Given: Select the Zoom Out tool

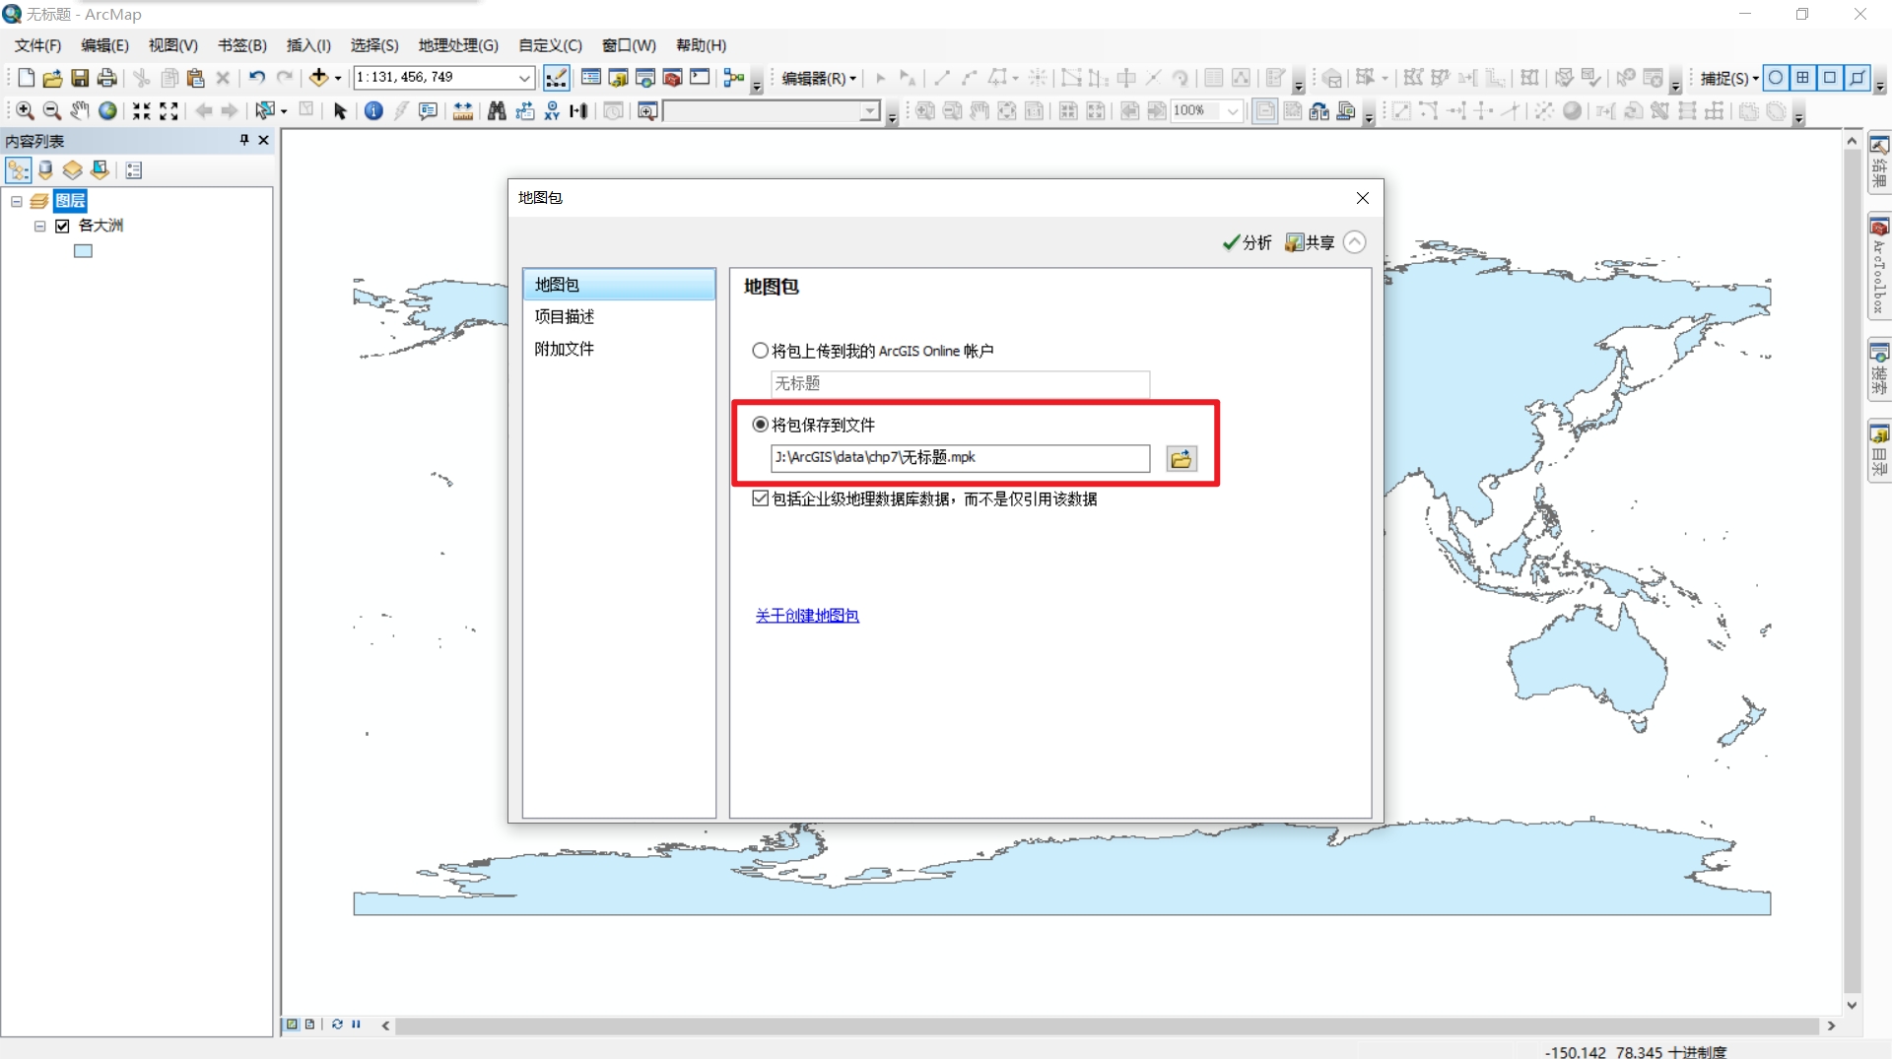Looking at the screenshot, I should coord(52,111).
